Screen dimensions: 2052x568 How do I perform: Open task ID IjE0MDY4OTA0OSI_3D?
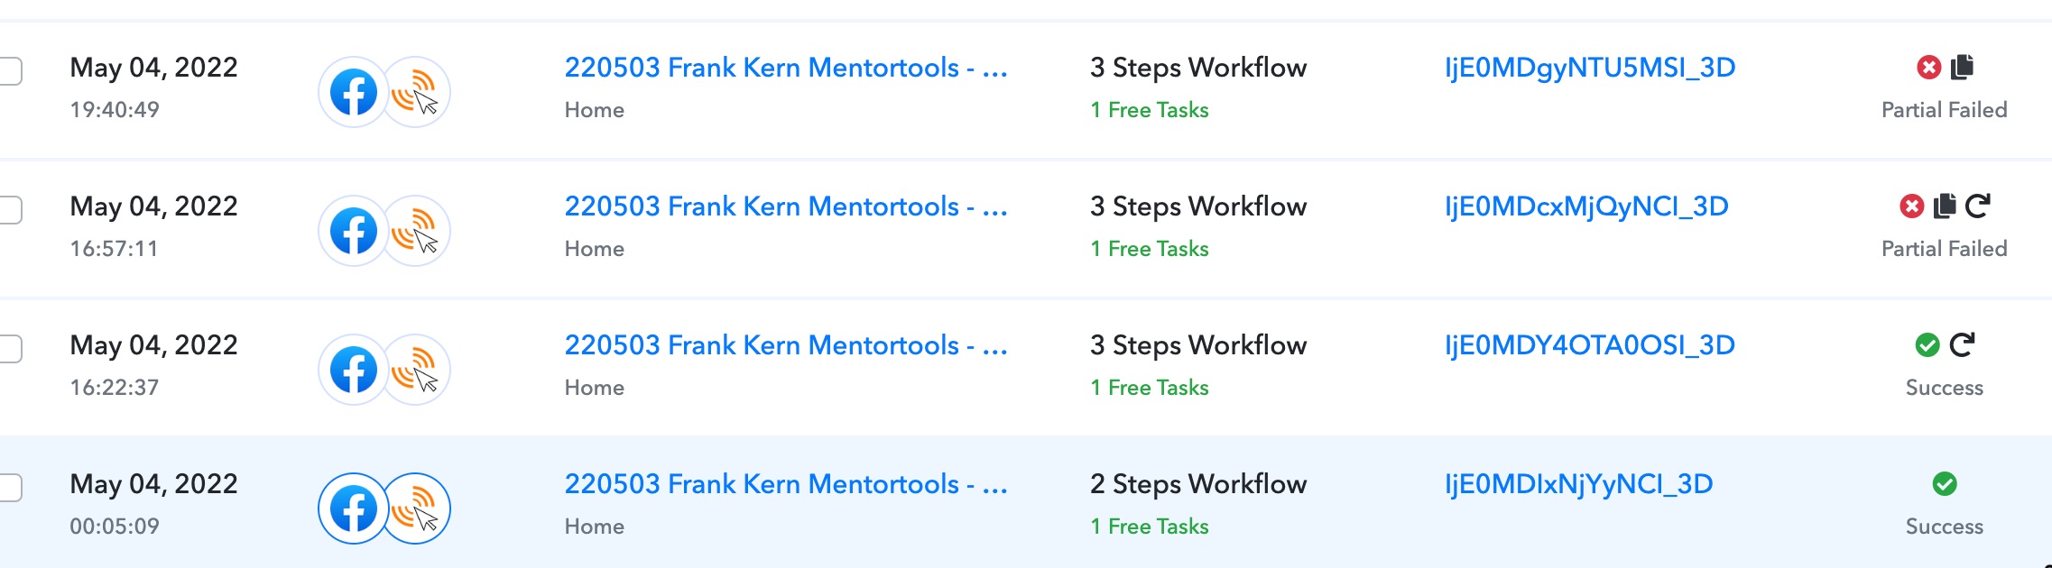pos(1590,345)
